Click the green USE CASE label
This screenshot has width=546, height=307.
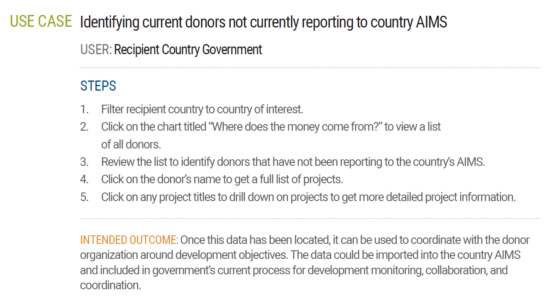(41, 21)
